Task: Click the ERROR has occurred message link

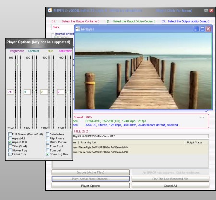Action: pos(170,173)
